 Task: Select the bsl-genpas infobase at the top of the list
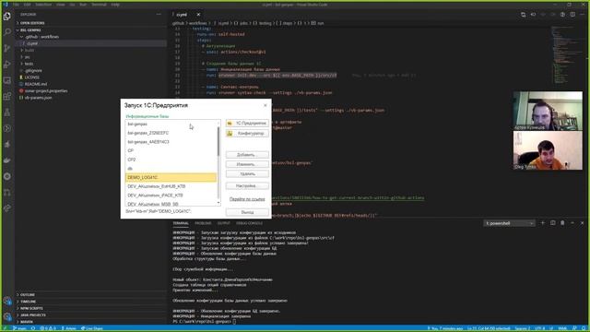point(171,124)
